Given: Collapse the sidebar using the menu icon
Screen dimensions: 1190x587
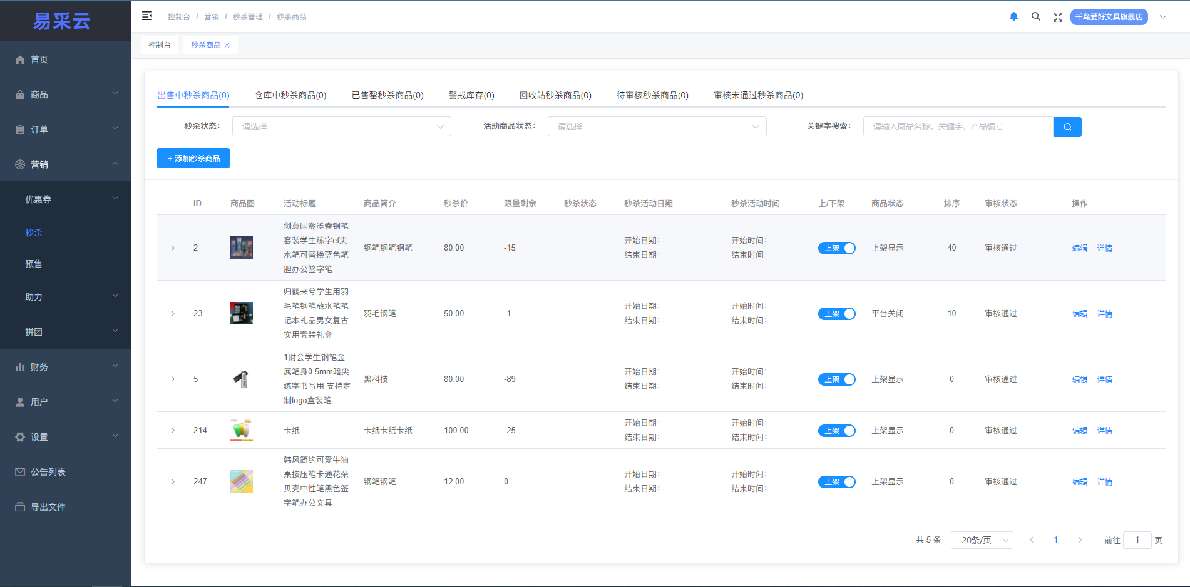Looking at the screenshot, I should tap(147, 16).
